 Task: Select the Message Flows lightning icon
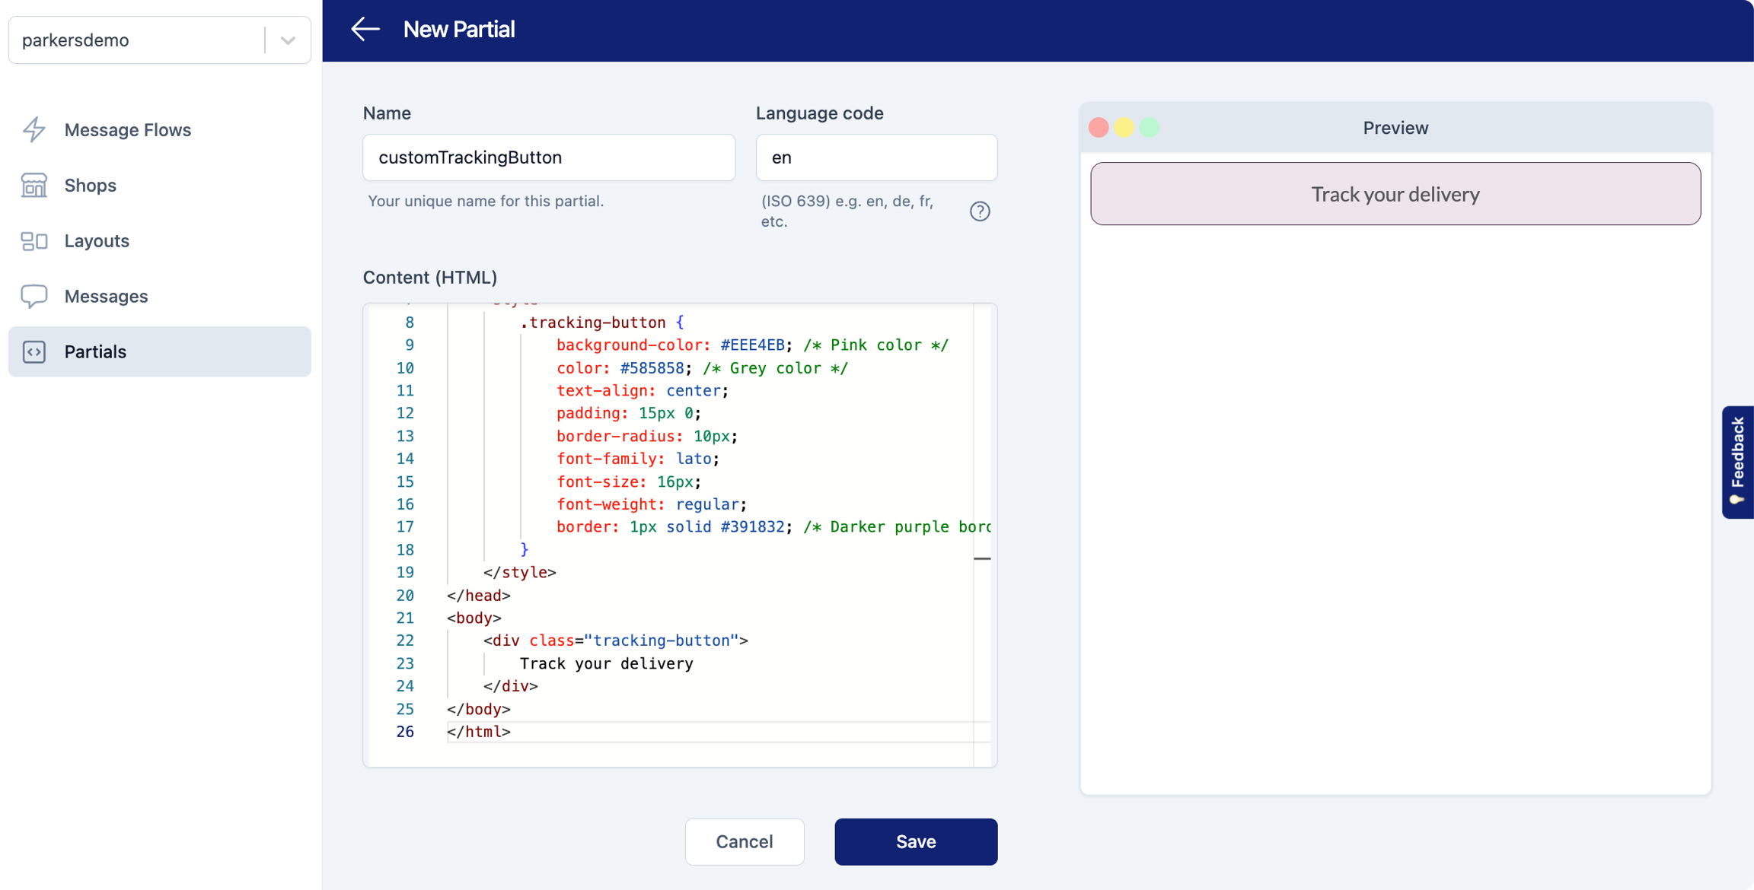34,129
